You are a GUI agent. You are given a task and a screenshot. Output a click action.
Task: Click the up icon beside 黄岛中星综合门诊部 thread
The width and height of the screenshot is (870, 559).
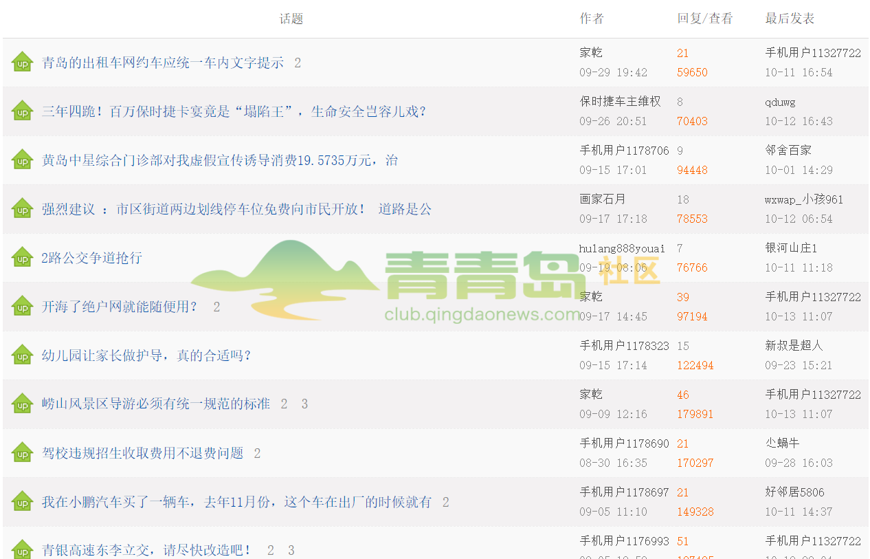click(22, 160)
